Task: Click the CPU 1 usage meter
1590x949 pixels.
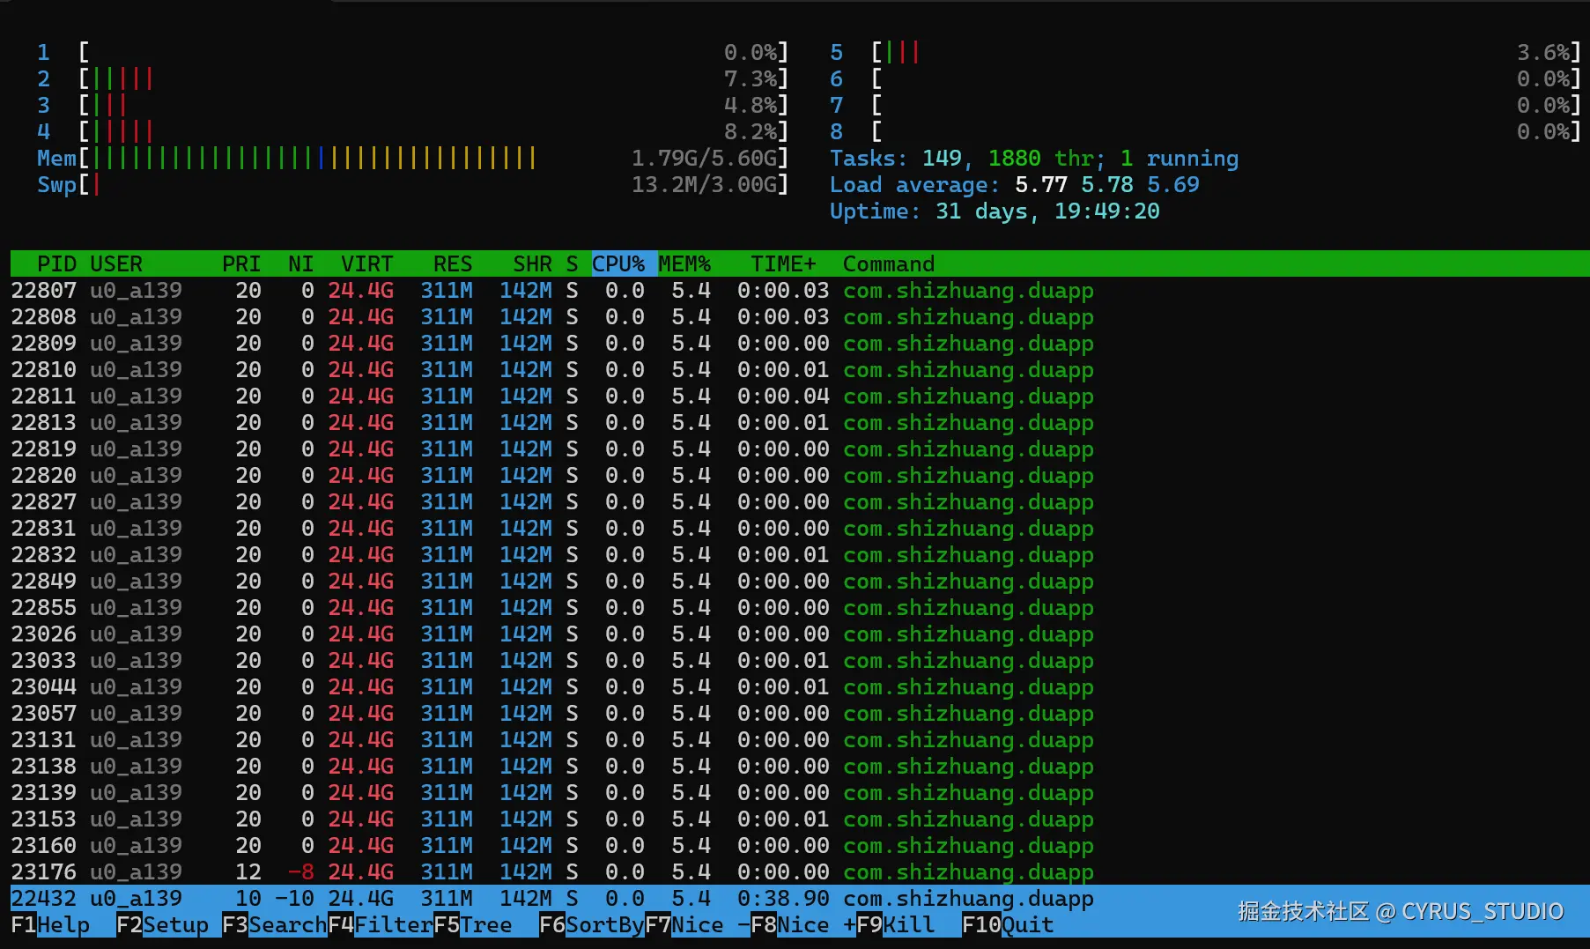Action: (413, 52)
